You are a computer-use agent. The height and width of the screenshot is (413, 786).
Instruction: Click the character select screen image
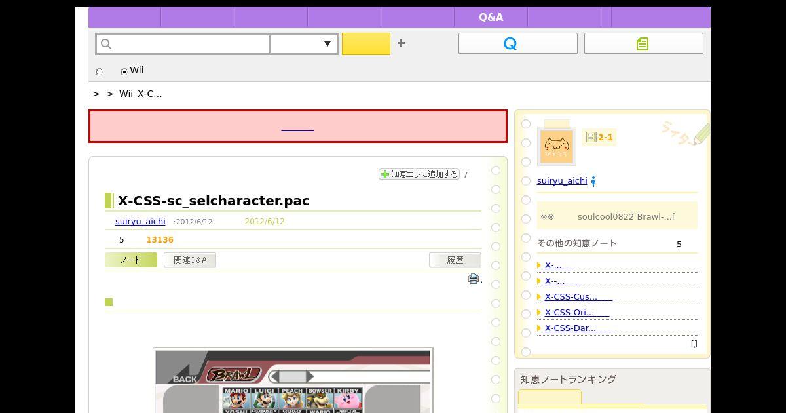[x=293, y=380]
